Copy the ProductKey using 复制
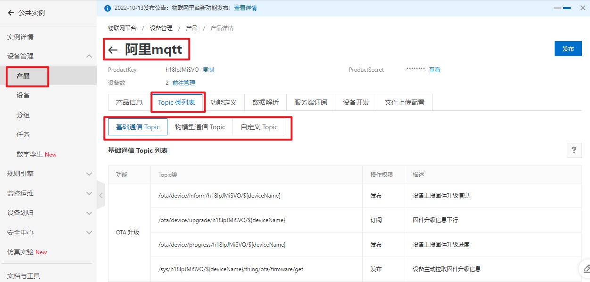Image resolution: width=590 pixels, height=282 pixels. click(208, 69)
